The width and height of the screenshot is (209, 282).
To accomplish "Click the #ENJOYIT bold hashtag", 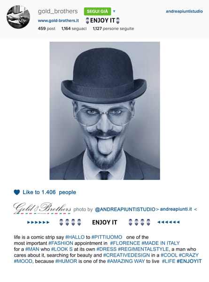I will [x=189, y=261].
